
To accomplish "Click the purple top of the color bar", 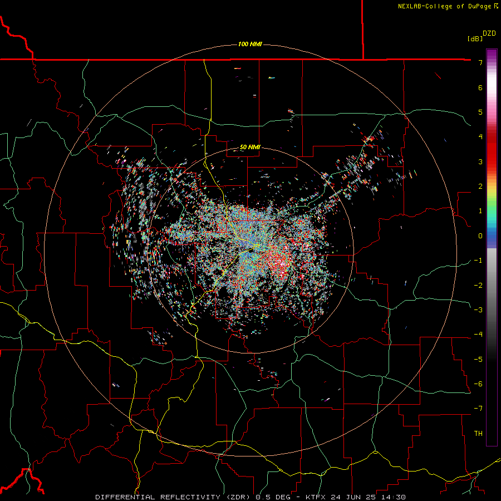I will pos(492,55).
